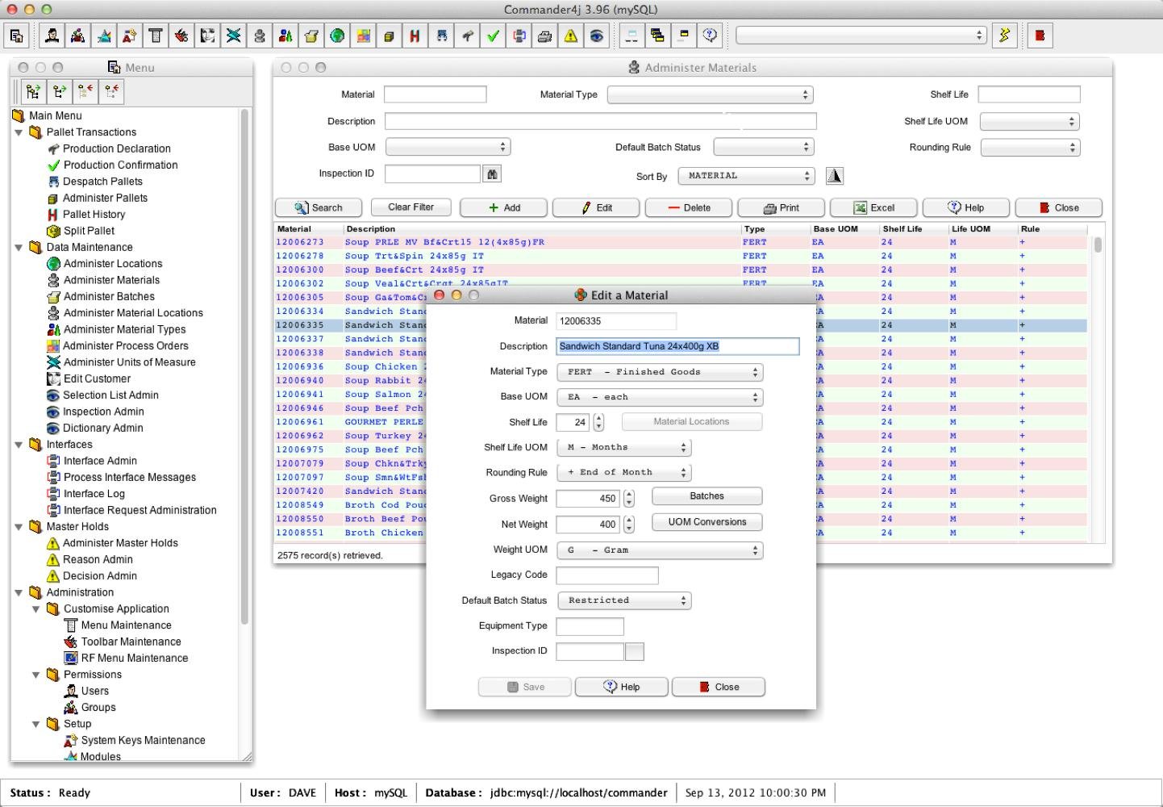Click the expand-tree icon at top of Menu panel
Viewport: 1163px width, 807px height.
pos(33,91)
